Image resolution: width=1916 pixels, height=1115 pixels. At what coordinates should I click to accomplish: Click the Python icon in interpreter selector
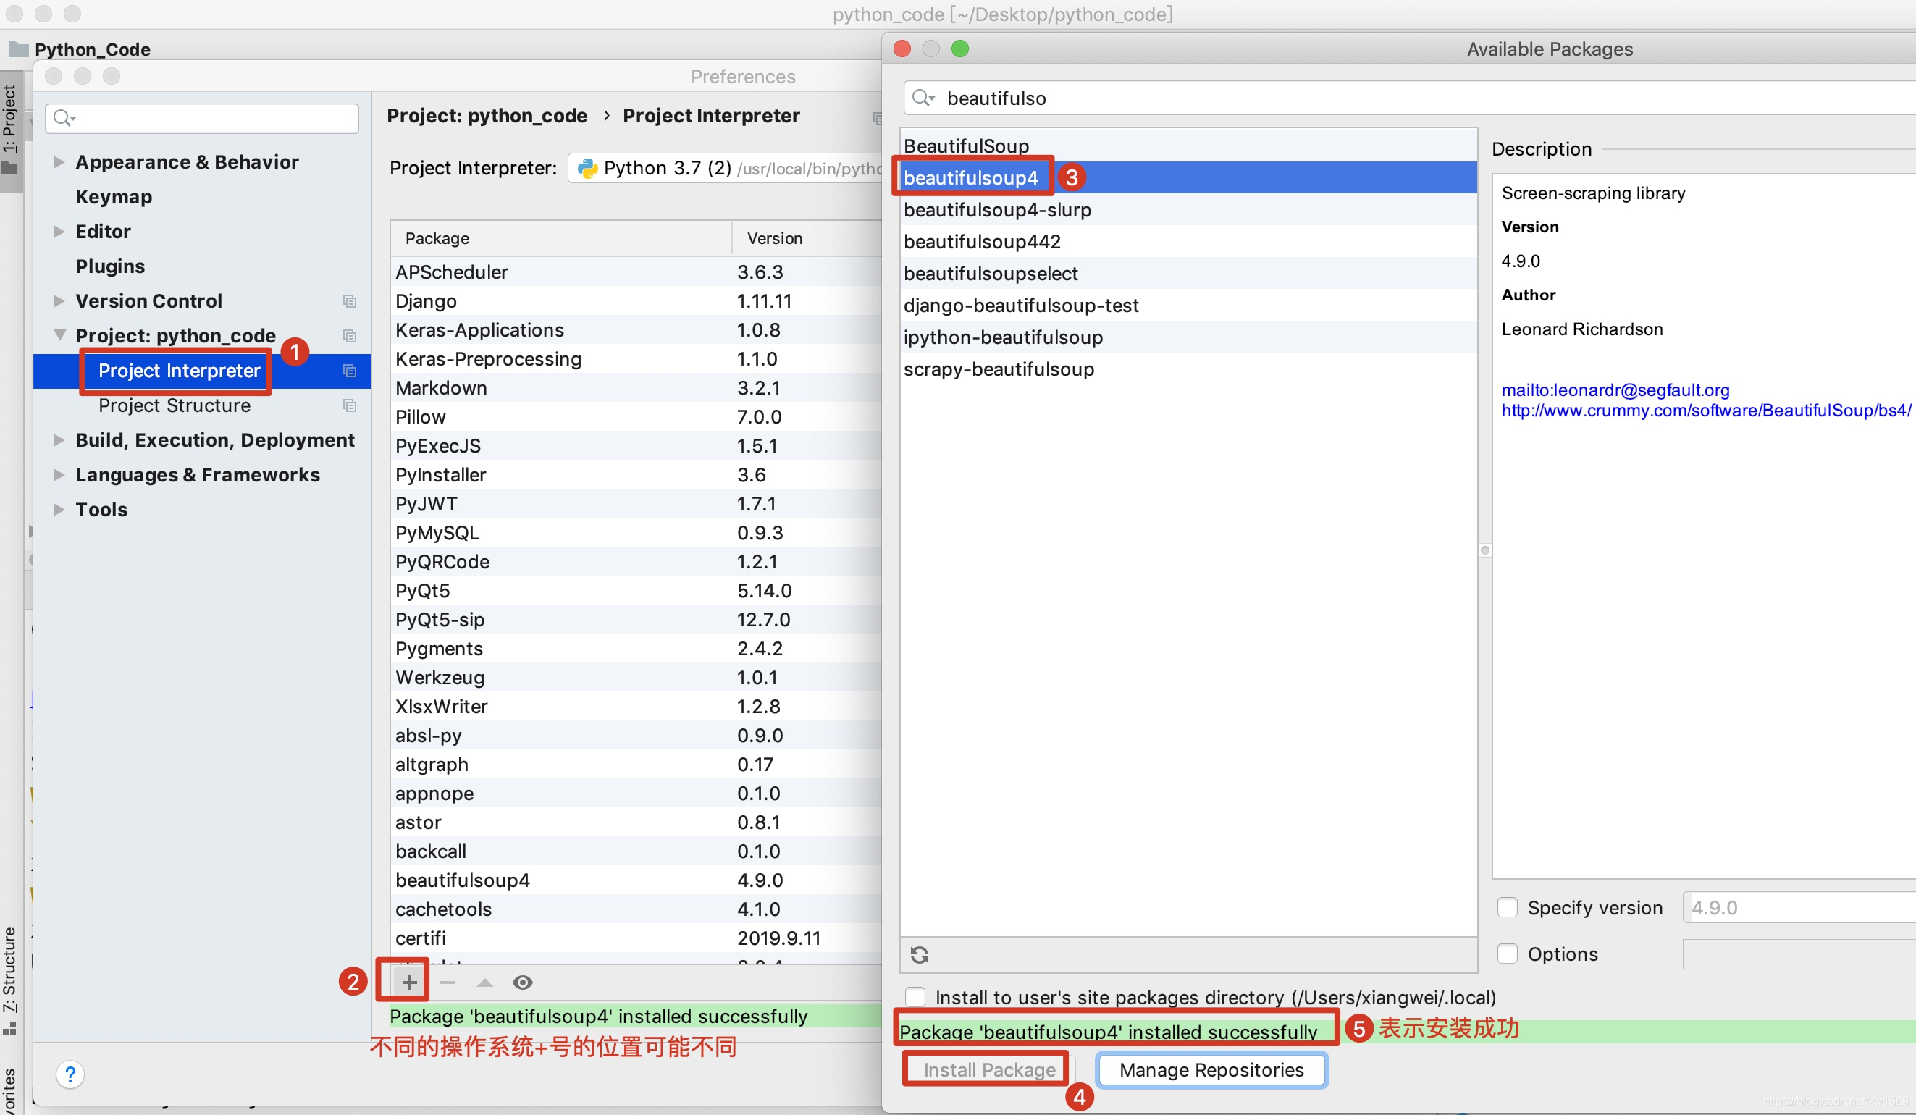[x=587, y=168]
